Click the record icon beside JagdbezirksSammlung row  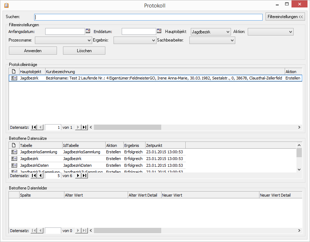pyautogui.click(x=14, y=152)
